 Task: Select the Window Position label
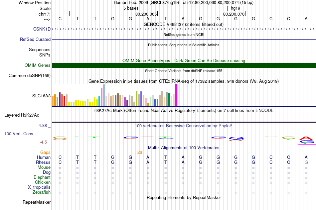coord(35,3)
